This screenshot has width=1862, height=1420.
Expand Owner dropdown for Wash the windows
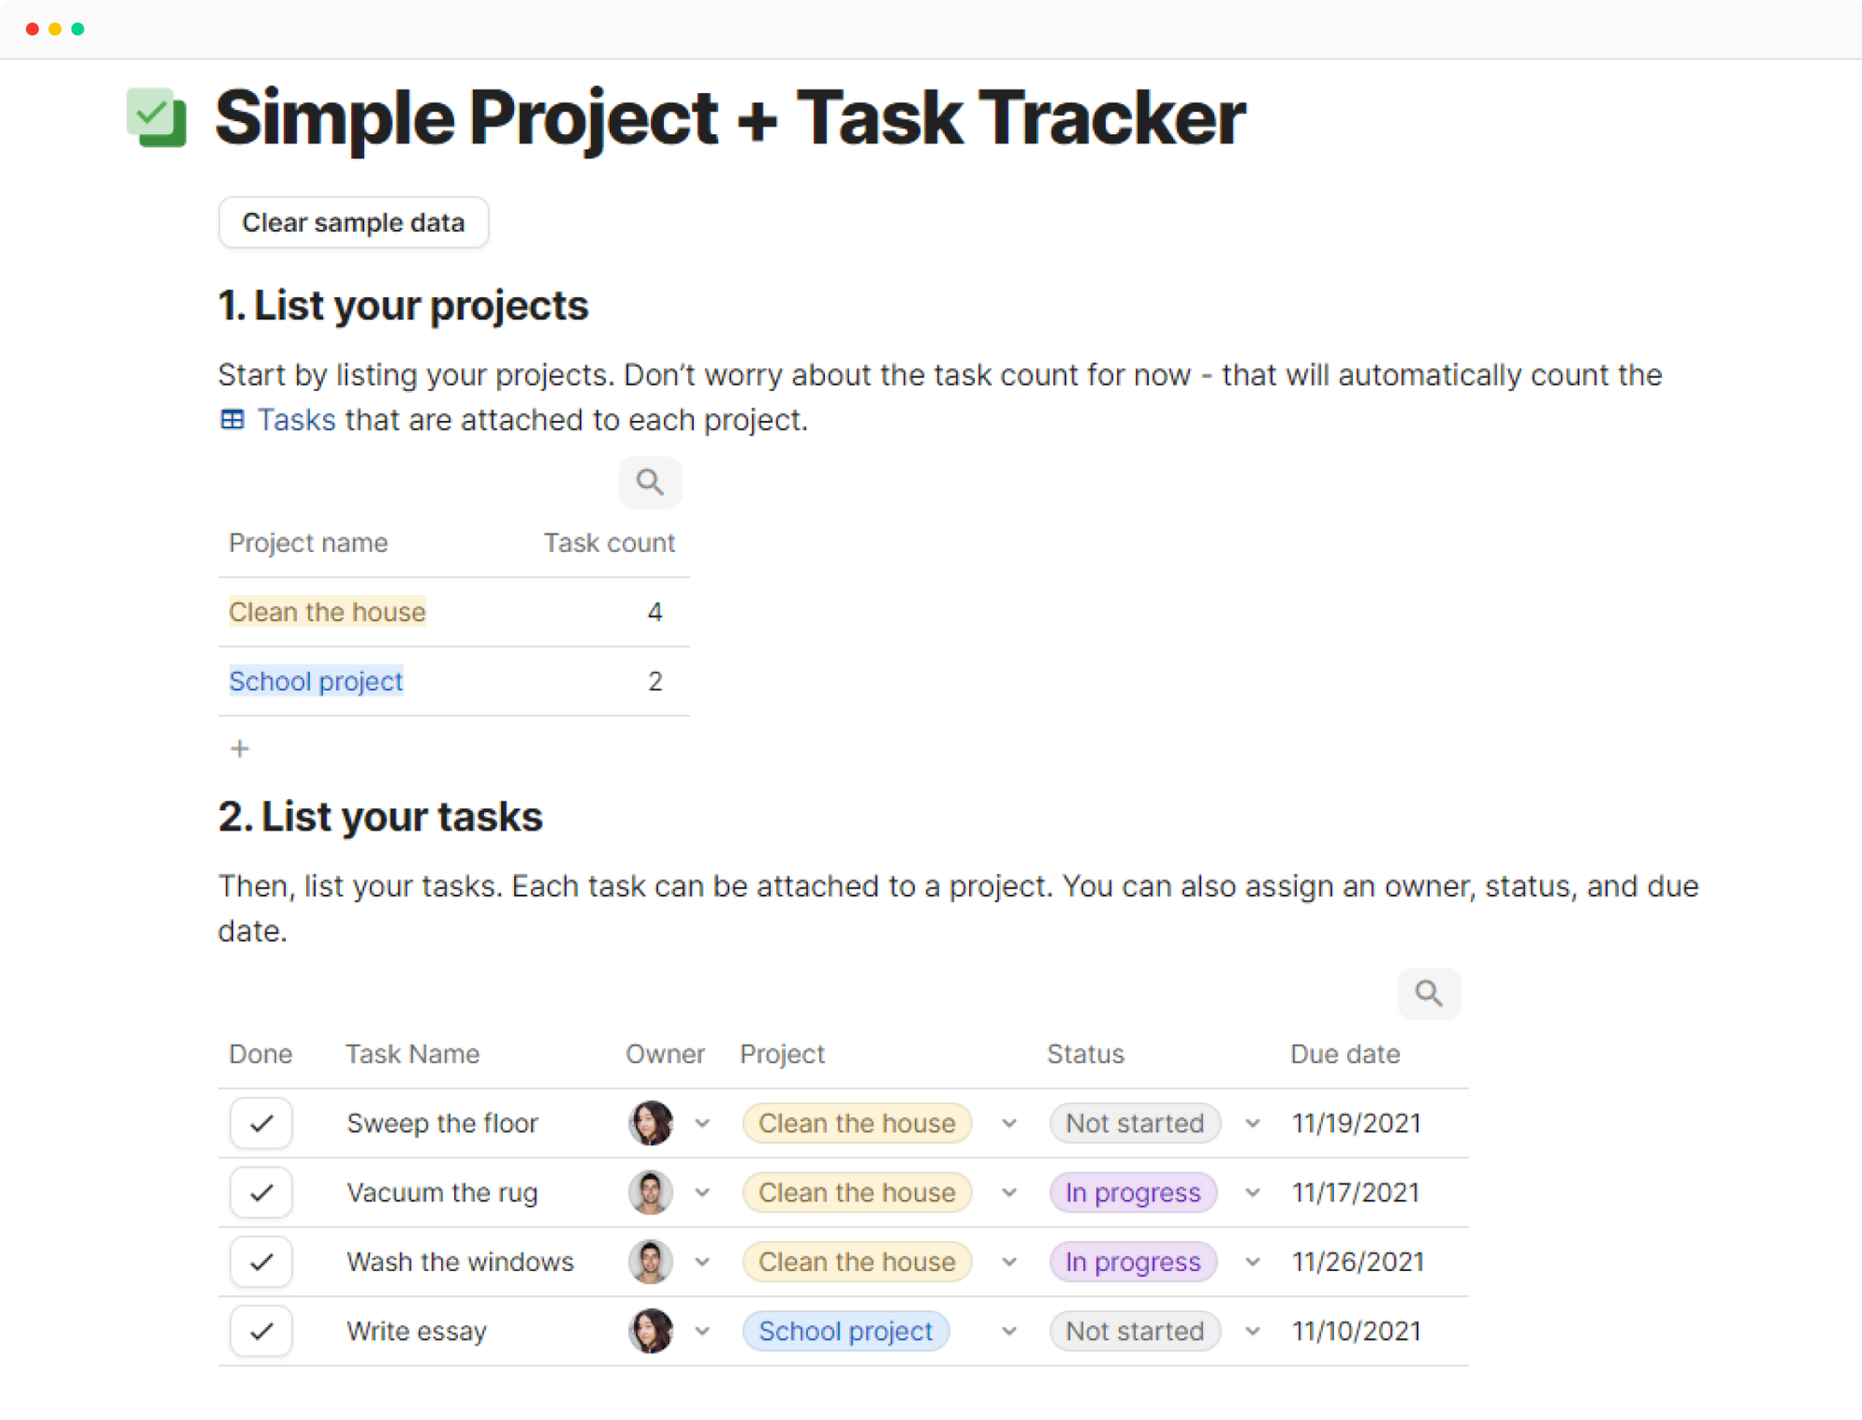pyautogui.click(x=703, y=1263)
